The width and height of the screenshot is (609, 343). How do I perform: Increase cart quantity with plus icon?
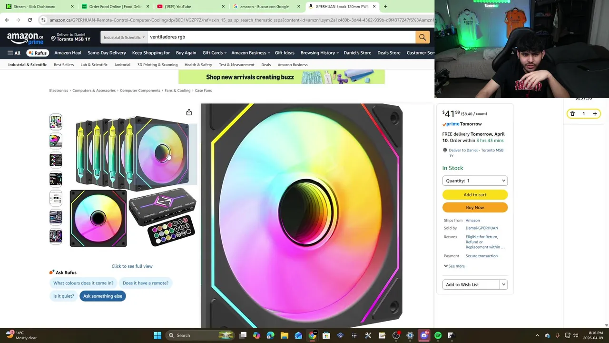point(595,114)
